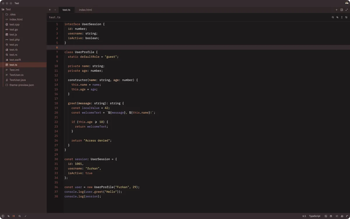Open test.php in the file tree
Image resolution: width=350 pixels, height=219 pixels.
23,40
